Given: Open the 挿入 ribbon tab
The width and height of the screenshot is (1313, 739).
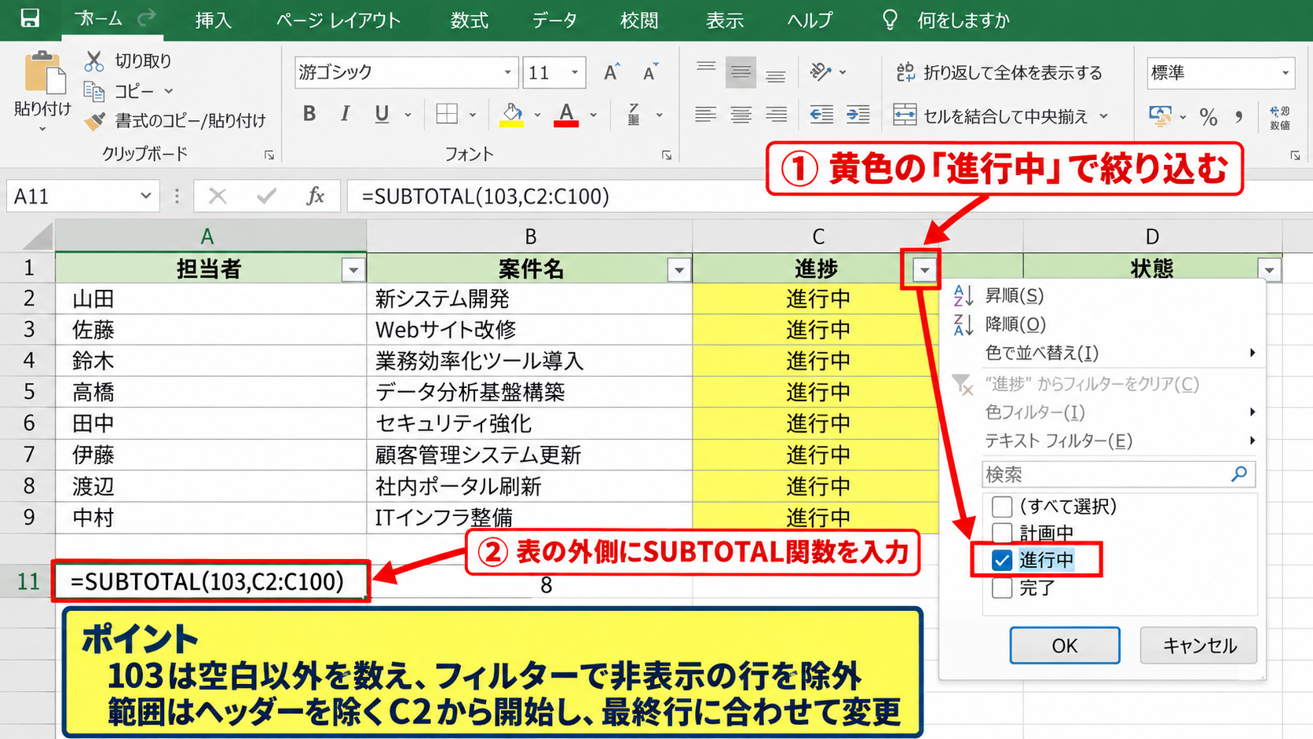Looking at the screenshot, I should pyautogui.click(x=214, y=20).
